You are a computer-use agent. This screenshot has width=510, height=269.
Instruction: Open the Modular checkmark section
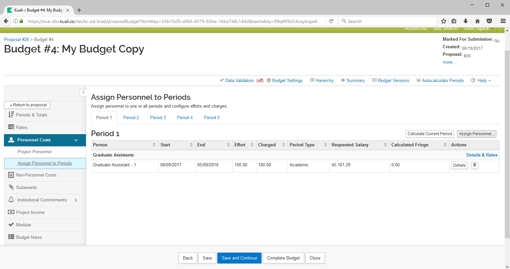(24, 225)
